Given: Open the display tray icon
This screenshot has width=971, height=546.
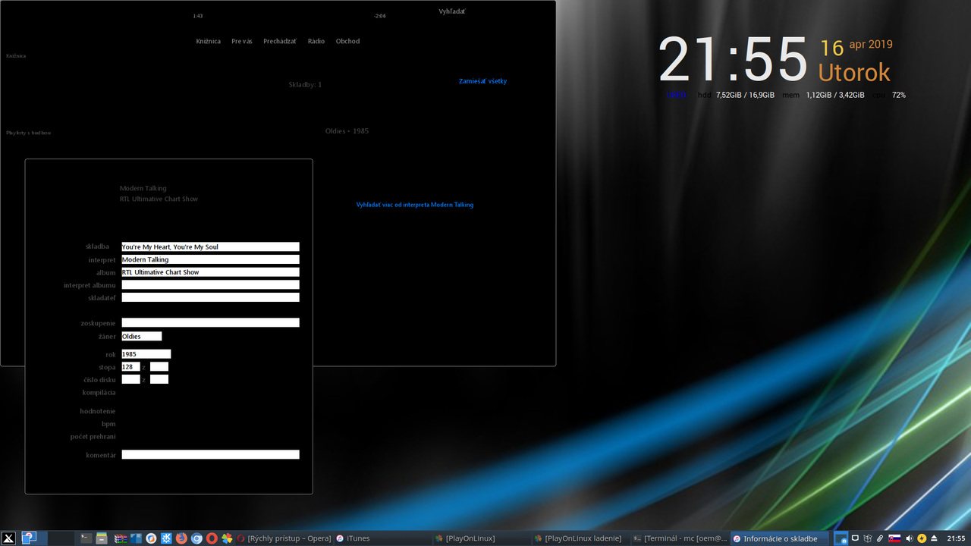Looking at the screenshot, I should pos(855,538).
